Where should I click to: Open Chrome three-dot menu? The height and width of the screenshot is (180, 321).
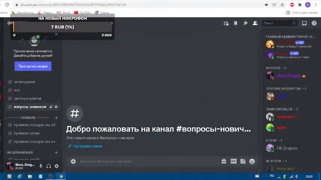[x=316, y=4]
